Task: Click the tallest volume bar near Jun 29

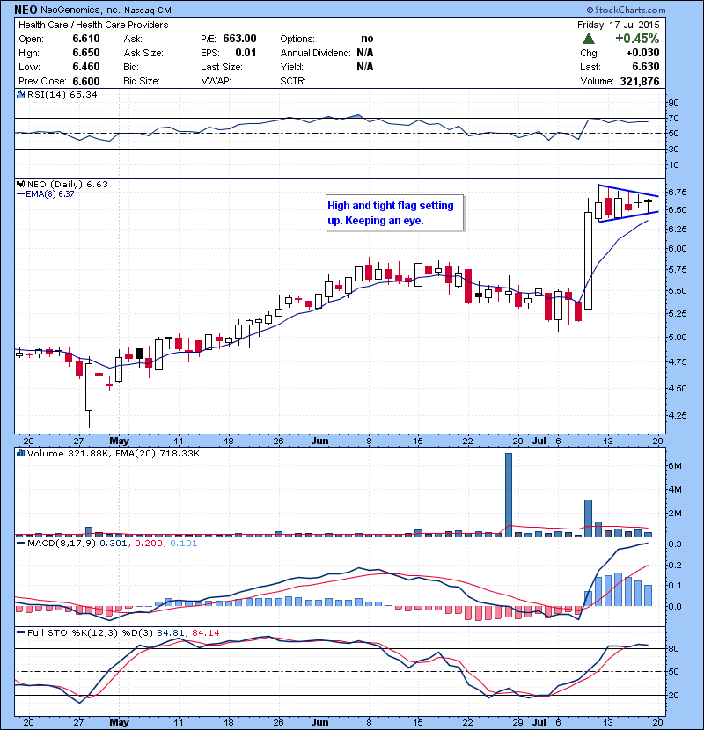Action: (509, 494)
